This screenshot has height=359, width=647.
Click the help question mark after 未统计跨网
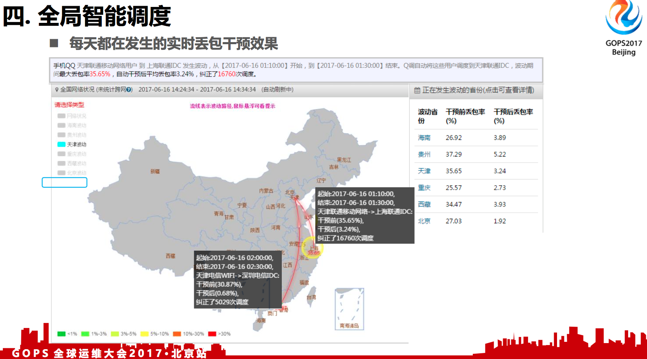[x=129, y=90]
